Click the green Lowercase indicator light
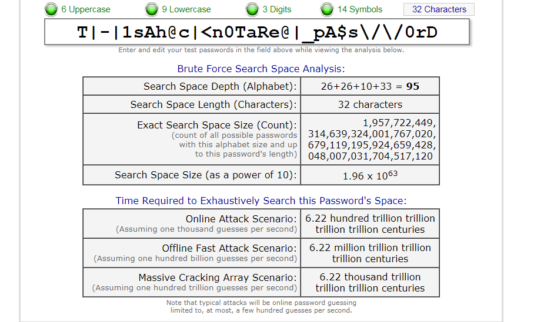The height and width of the screenshot is (322, 534). pyautogui.click(x=152, y=9)
